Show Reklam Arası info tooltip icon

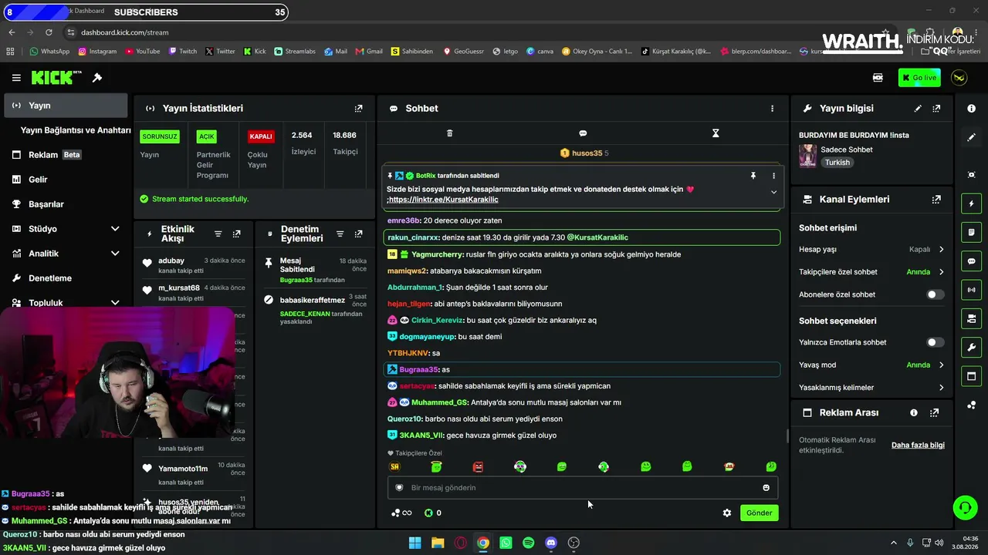pos(914,413)
